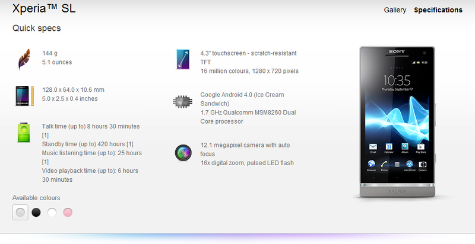Viewport: 475px width, 244px height.
Task: Click the touchscreen display size icon
Action: coord(183,59)
